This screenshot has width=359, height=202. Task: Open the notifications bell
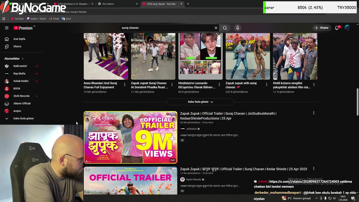pyautogui.click(x=337, y=28)
